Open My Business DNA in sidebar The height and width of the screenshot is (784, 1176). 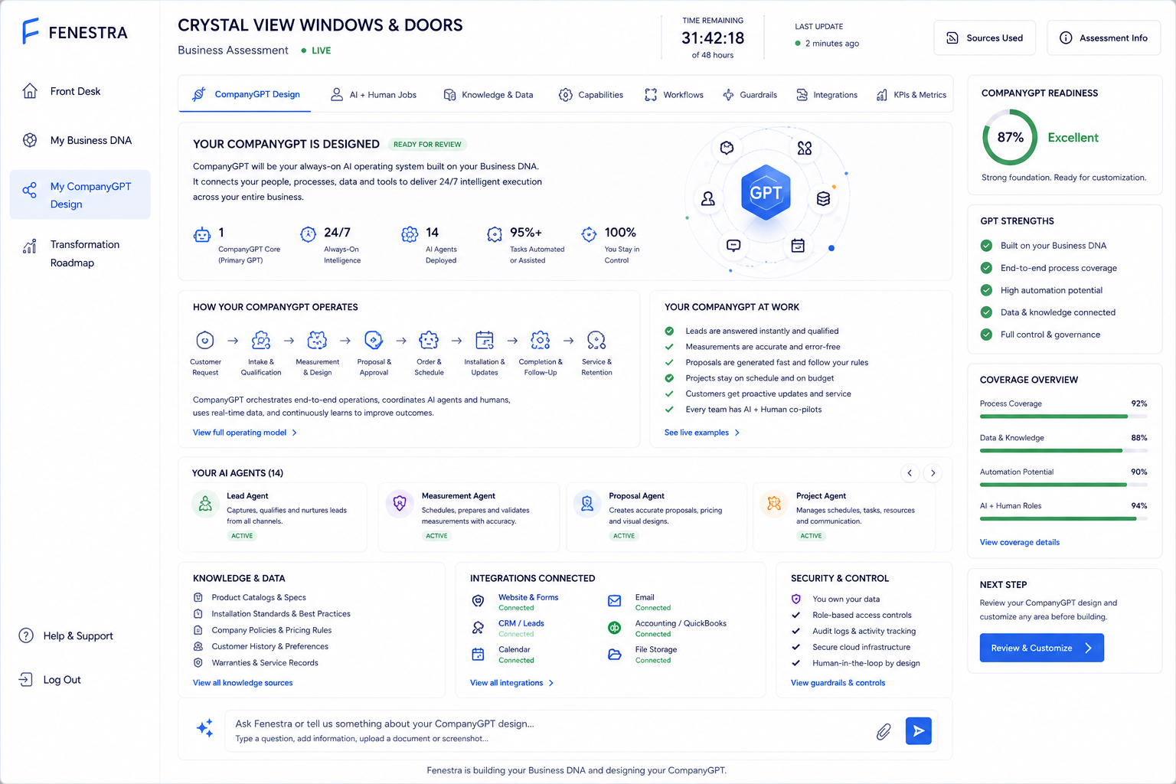click(80, 140)
